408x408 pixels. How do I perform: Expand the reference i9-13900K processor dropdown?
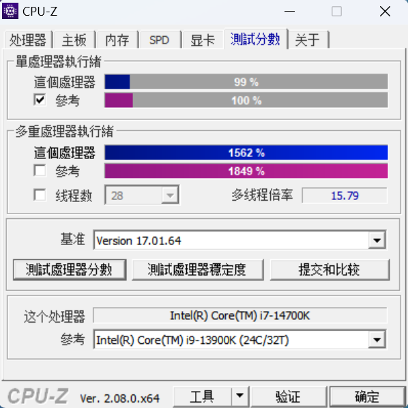377,339
